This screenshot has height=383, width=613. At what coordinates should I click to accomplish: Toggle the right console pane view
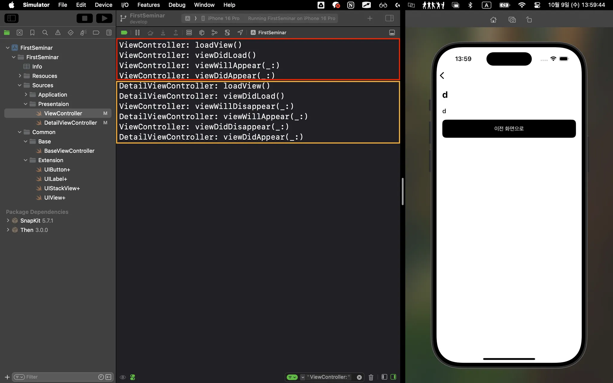pyautogui.click(x=393, y=377)
